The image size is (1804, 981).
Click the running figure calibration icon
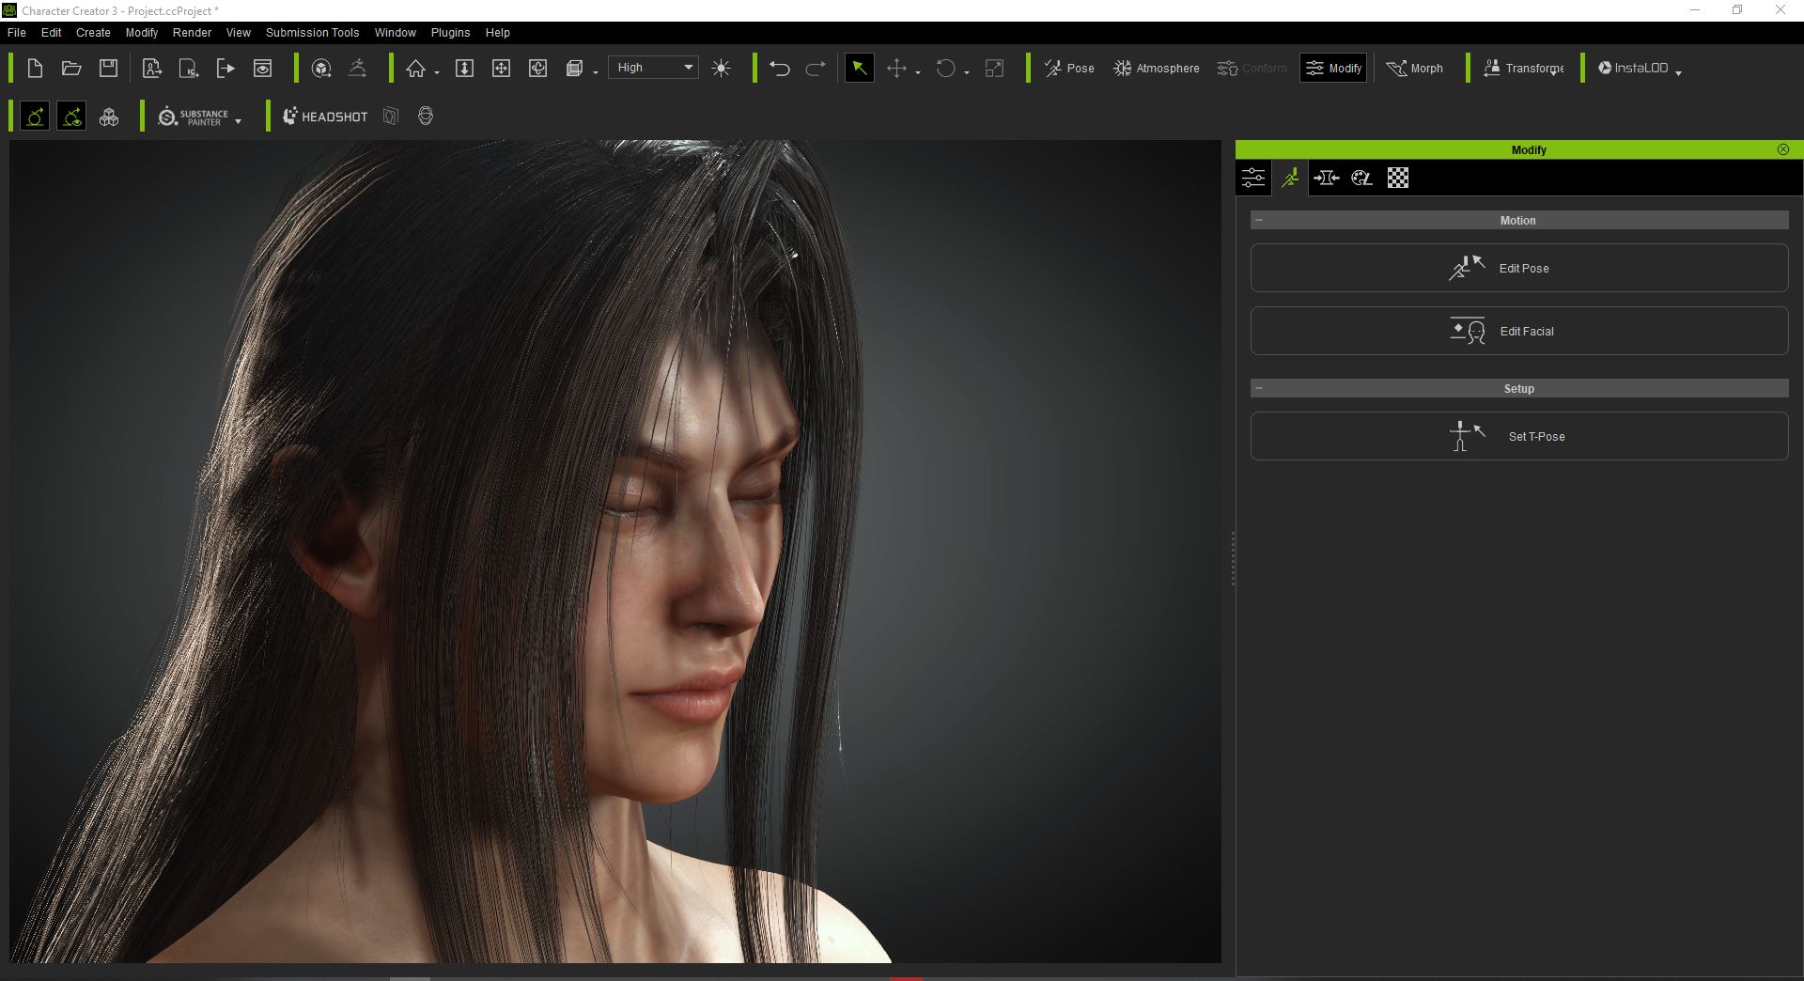[357, 68]
